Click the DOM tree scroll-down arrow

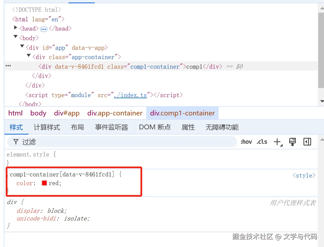[322, 101]
